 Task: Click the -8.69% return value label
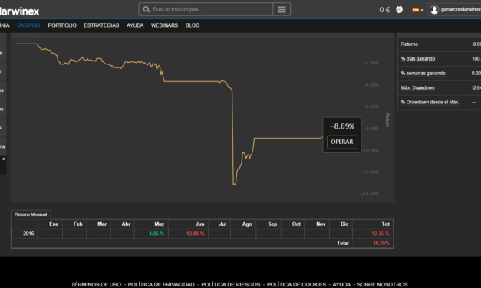pos(342,126)
